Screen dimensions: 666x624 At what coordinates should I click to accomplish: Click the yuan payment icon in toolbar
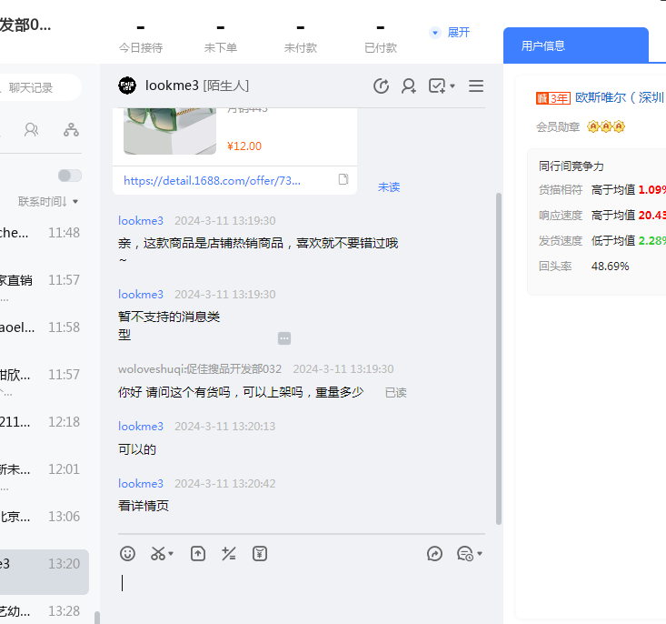(260, 553)
